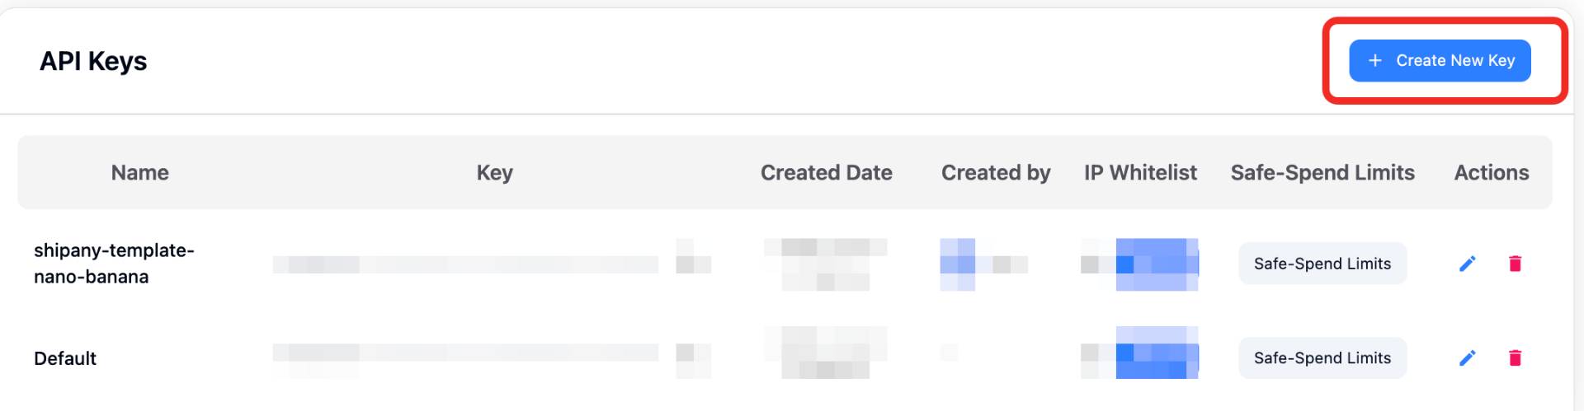
Task: Select the Default key name
Action: 65,358
